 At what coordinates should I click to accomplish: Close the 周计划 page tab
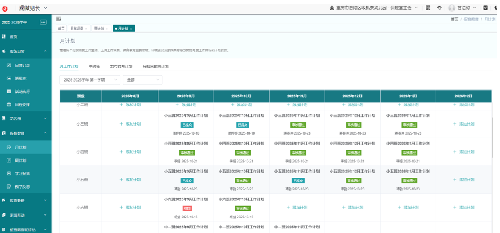click(x=107, y=29)
